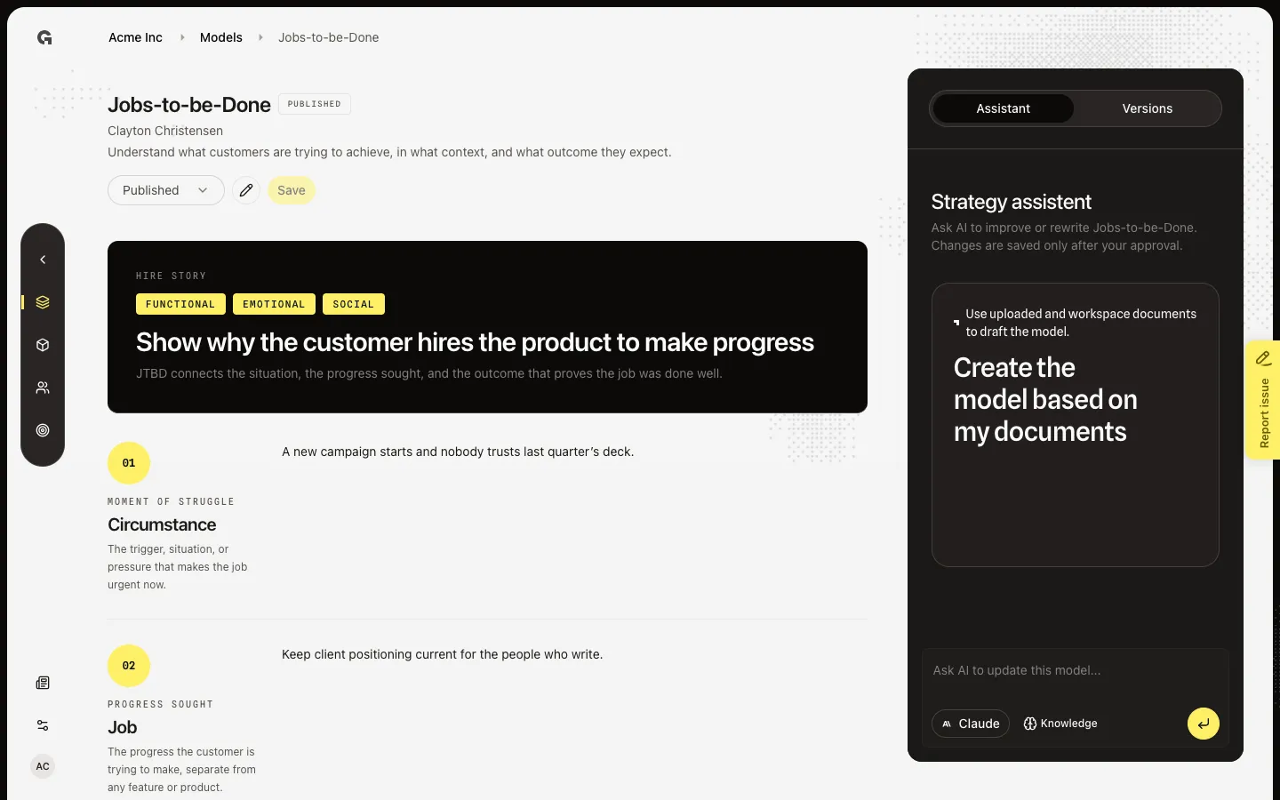Go to Models breadcrumb link
The height and width of the screenshot is (800, 1280).
pyautogui.click(x=221, y=37)
